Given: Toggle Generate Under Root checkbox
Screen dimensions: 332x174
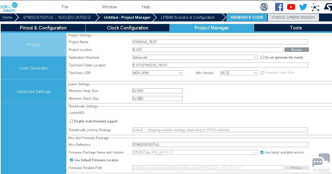Looking at the screenshot, I should pyautogui.click(x=262, y=73).
